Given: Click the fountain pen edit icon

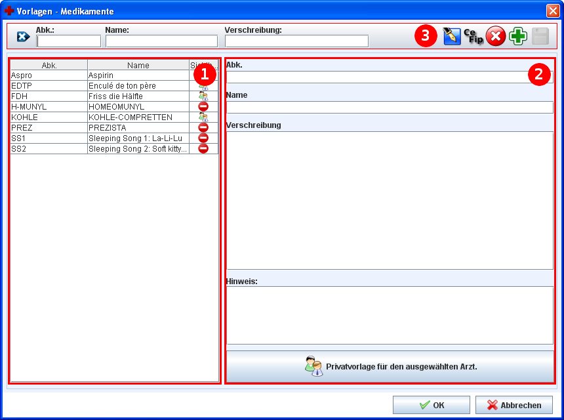Looking at the screenshot, I should point(451,36).
